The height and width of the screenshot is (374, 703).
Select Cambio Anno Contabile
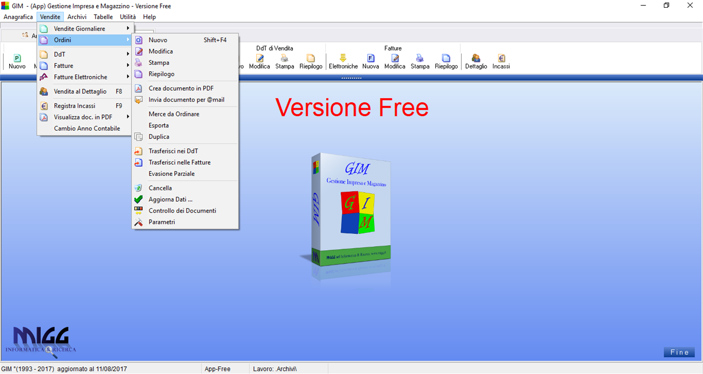pos(85,128)
